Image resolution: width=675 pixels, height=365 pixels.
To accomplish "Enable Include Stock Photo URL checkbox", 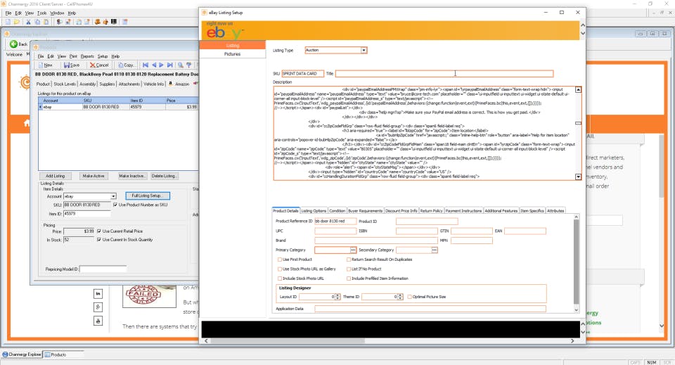I will pos(280,278).
